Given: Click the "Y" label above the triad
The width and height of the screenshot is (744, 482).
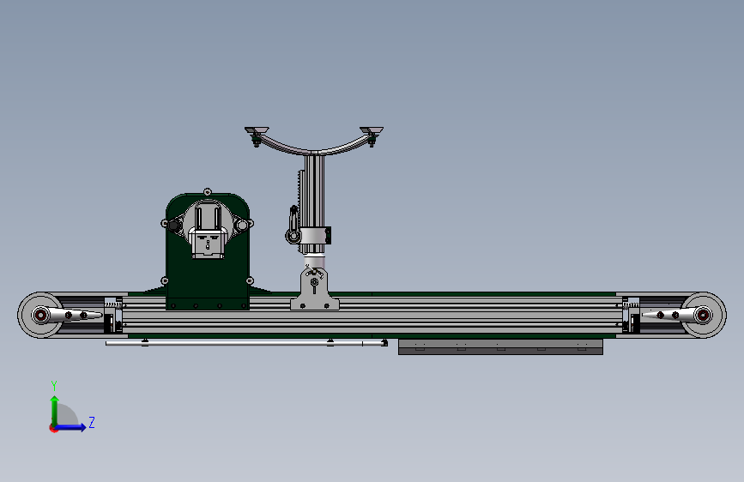Looking at the screenshot, I should coord(54,385).
